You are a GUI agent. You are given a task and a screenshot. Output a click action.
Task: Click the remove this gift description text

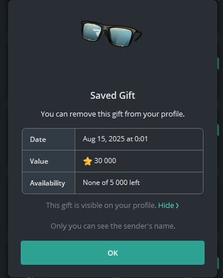pyautogui.click(x=113, y=114)
